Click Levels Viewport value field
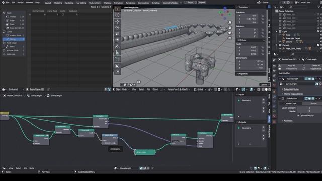The image size is (322, 181). point(310,108)
